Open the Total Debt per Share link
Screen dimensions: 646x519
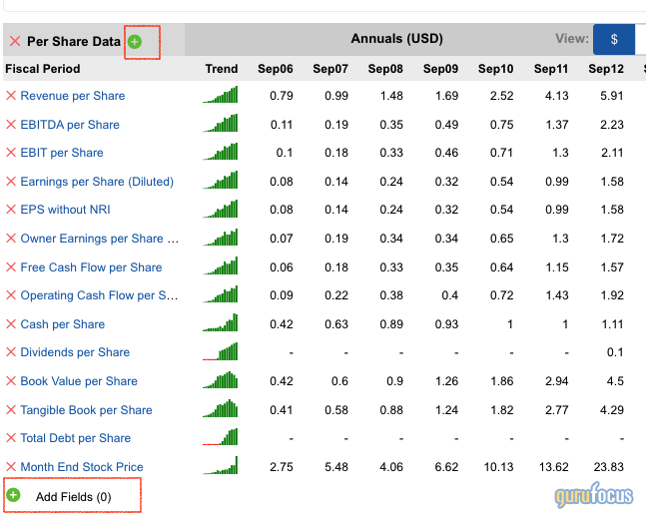pos(76,437)
